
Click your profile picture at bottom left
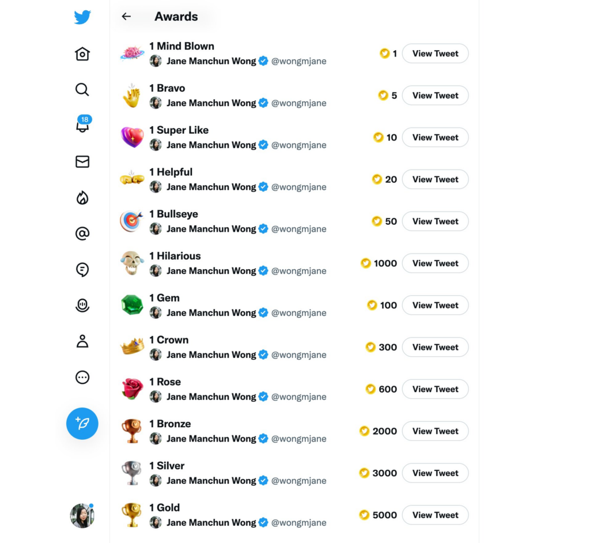point(82,516)
